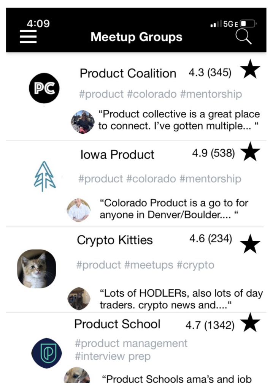Expand the truncated Product Coalition review

179,120
